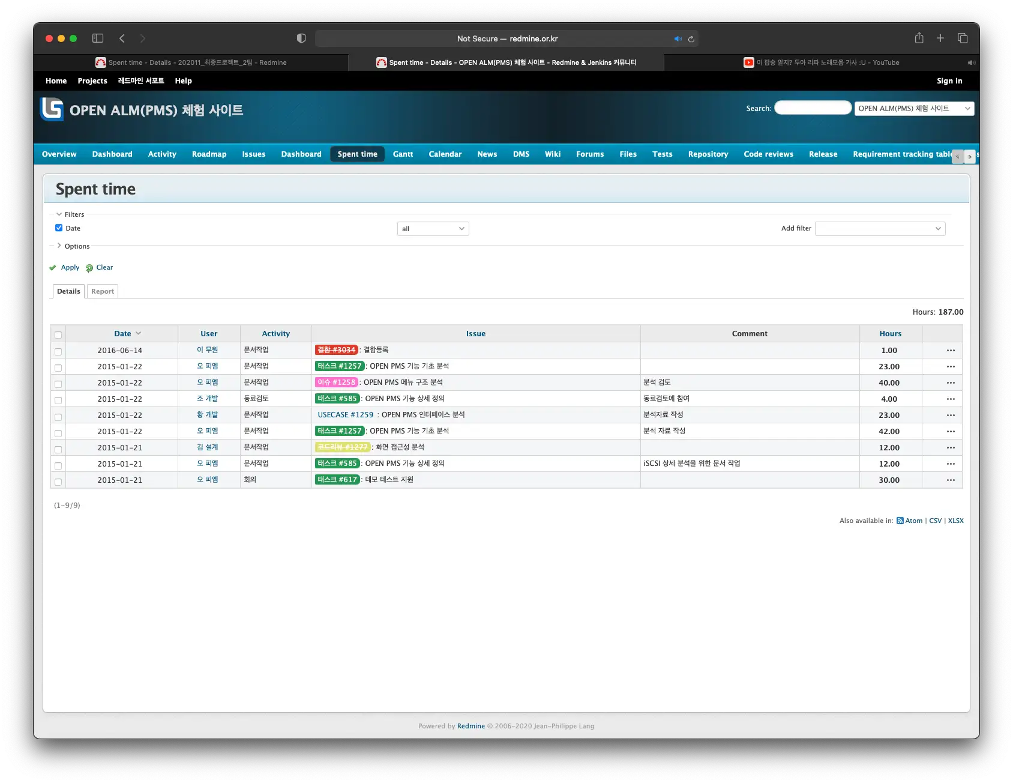Mute audio via address bar speaker icon
Viewport: 1013px width, 783px height.
(678, 38)
